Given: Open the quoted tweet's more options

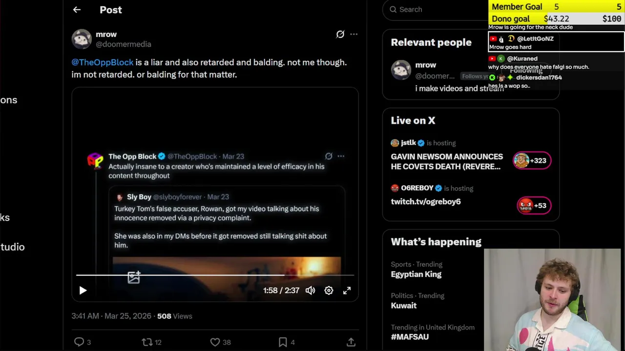Looking at the screenshot, I should coord(341,156).
